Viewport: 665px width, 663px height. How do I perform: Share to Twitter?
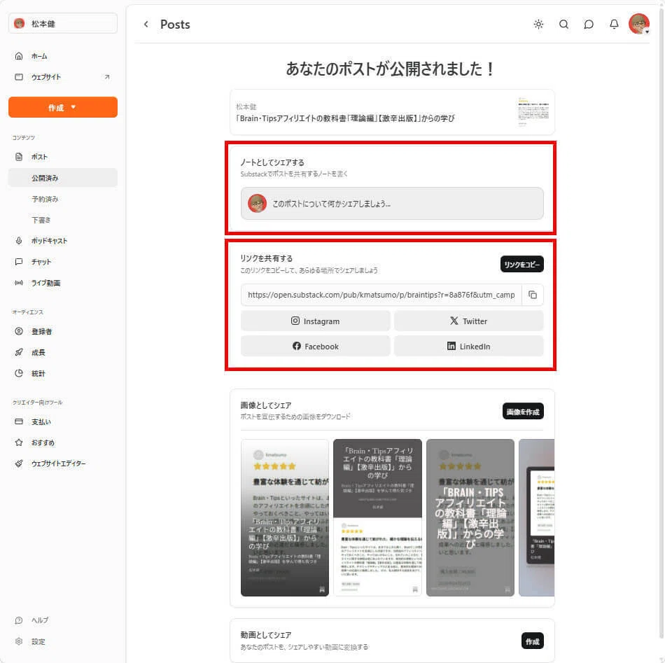click(x=468, y=321)
